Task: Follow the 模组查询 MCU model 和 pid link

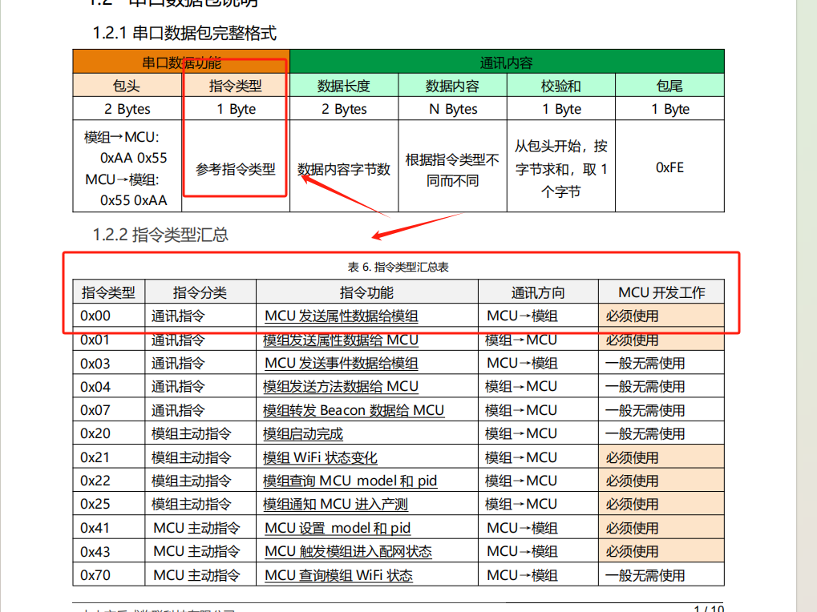Action: click(350, 481)
